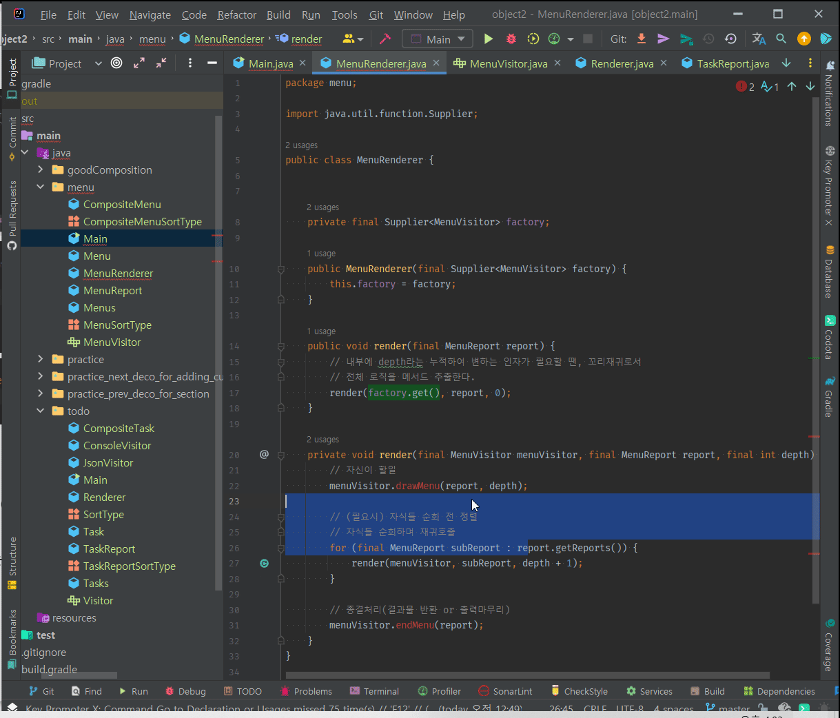840x718 pixels.
Task: Open the Refactor menu
Action: pyautogui.click(x=236, y=14)
